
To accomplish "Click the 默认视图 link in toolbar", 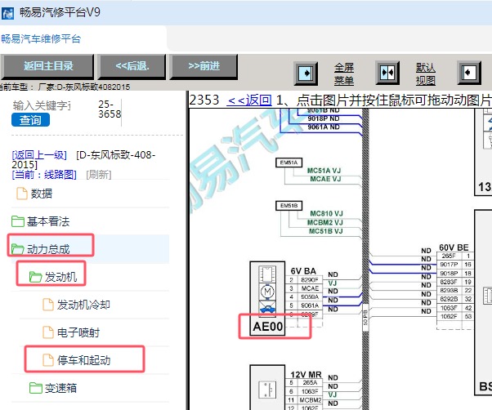I will tap(426, 74).
